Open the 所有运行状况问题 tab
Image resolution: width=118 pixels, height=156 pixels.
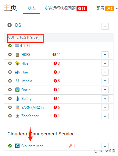(x=60, y=8)
